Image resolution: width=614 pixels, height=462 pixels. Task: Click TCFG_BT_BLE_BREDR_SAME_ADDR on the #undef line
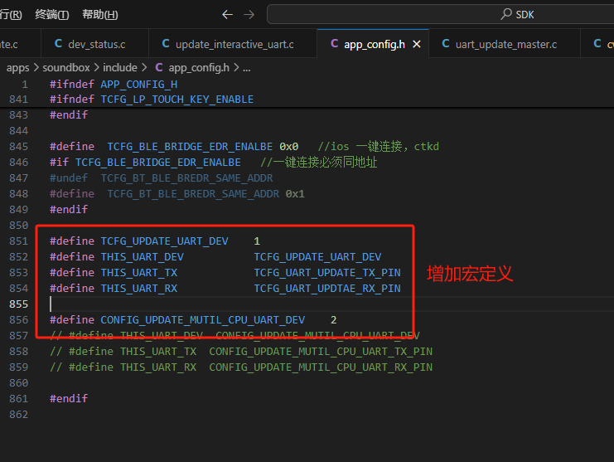point(186,178)
